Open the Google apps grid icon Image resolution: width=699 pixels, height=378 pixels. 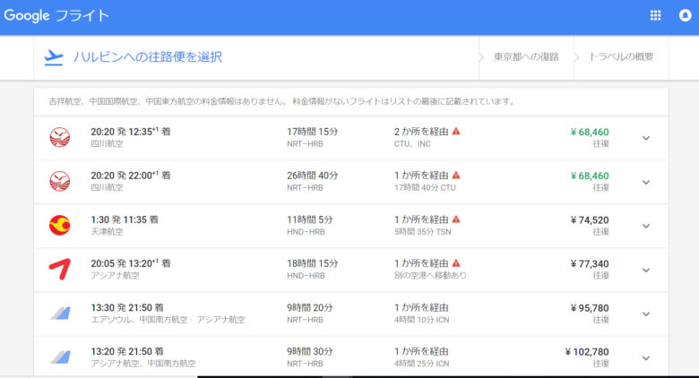click(x=655, y=15)
